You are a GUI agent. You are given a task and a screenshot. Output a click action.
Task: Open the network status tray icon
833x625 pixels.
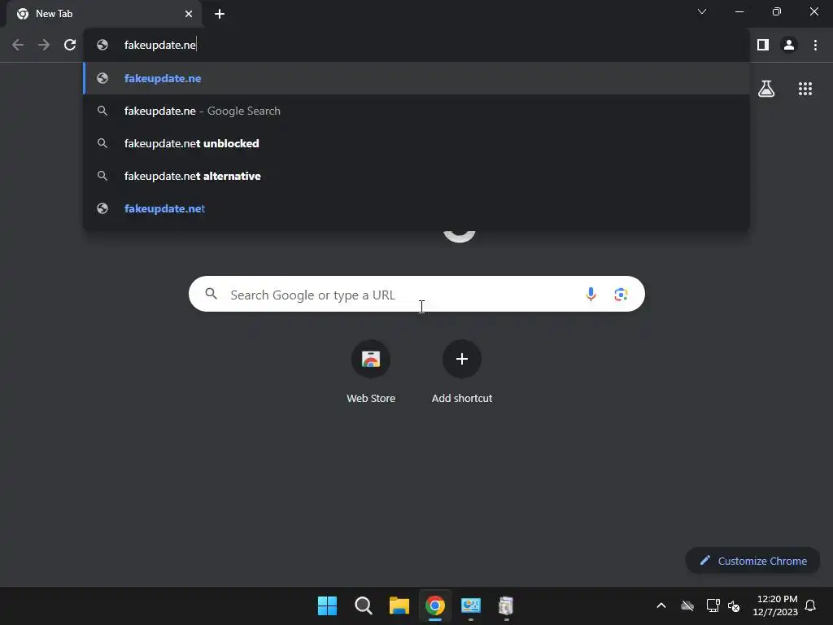713,605
